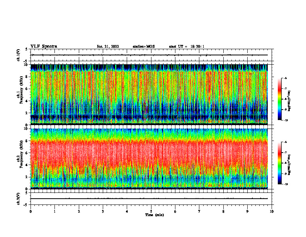Click the "4" frequency tick of ch.2 spectrogram
Viewport: 306px width, 237px height.
point(27,165)
